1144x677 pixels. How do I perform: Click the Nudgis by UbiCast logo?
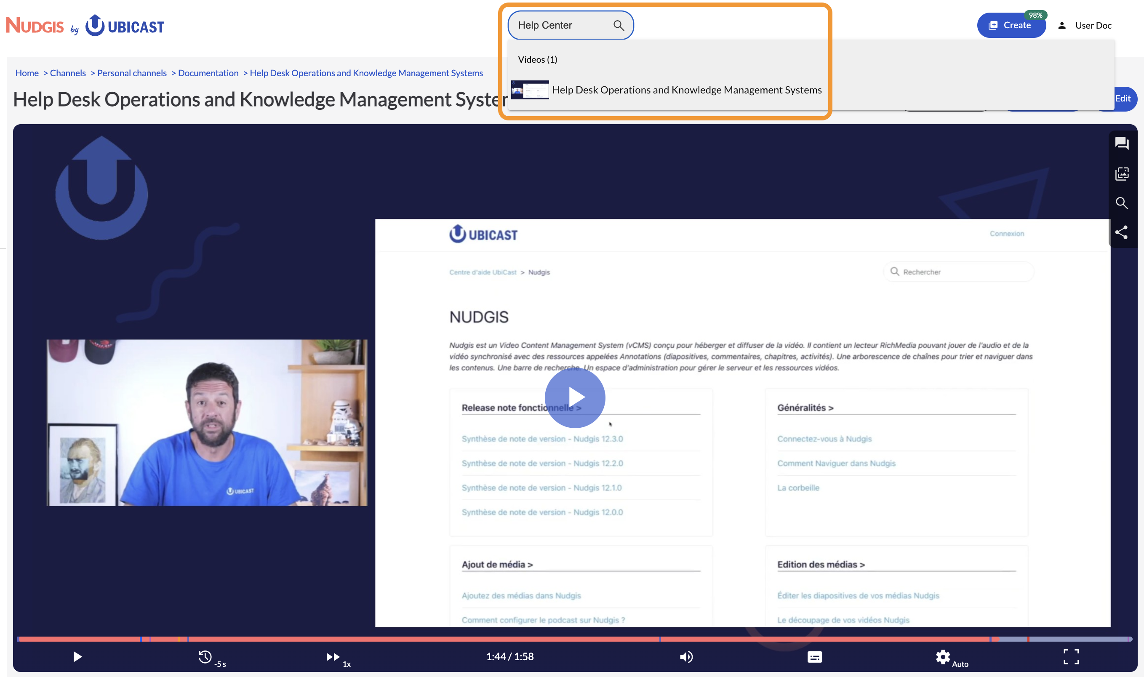(85, 25)
